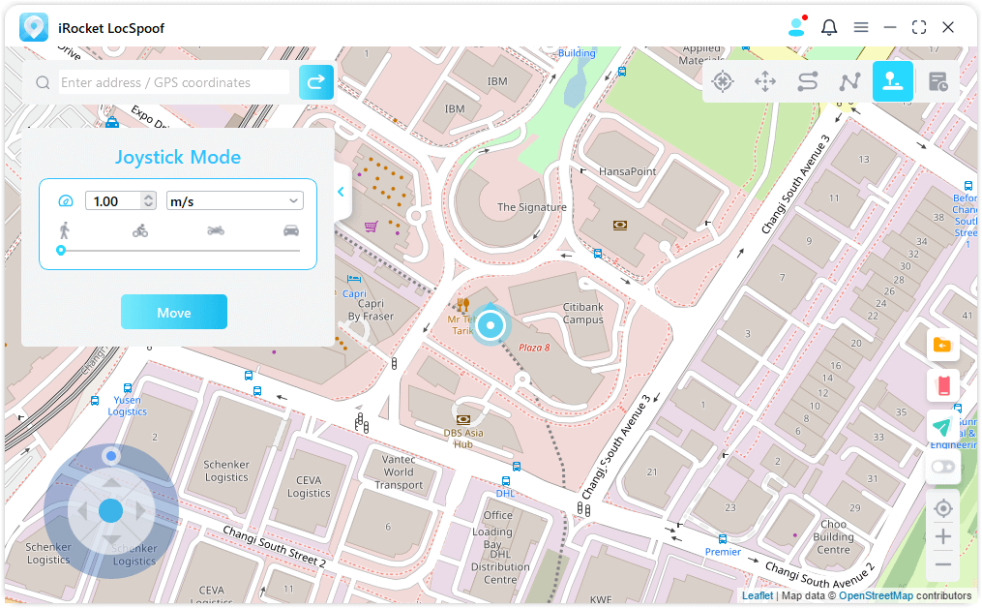
Task: Click the joystick left arrow
Action: (x=82, y=511)
